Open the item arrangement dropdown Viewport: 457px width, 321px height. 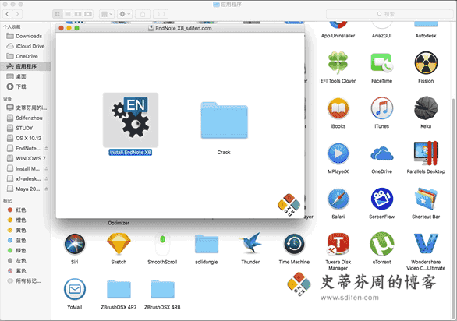pos(107,14)
